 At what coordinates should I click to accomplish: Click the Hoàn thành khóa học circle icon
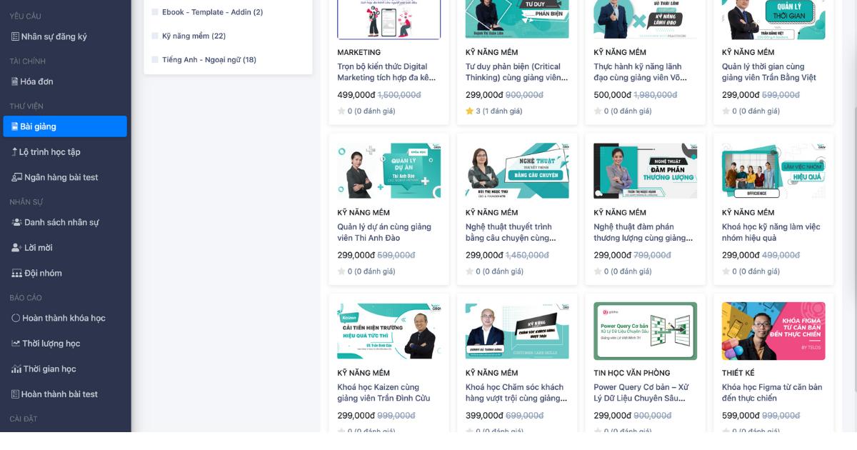(16, 318)
